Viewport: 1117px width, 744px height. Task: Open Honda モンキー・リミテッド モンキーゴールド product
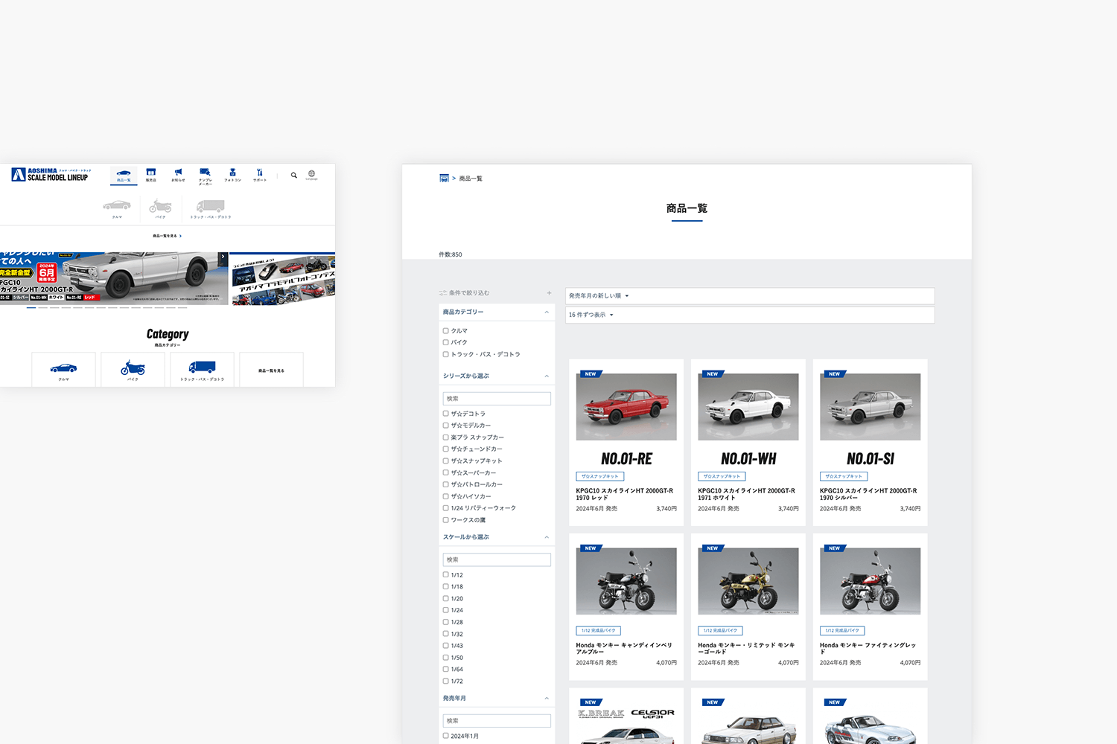748,606
